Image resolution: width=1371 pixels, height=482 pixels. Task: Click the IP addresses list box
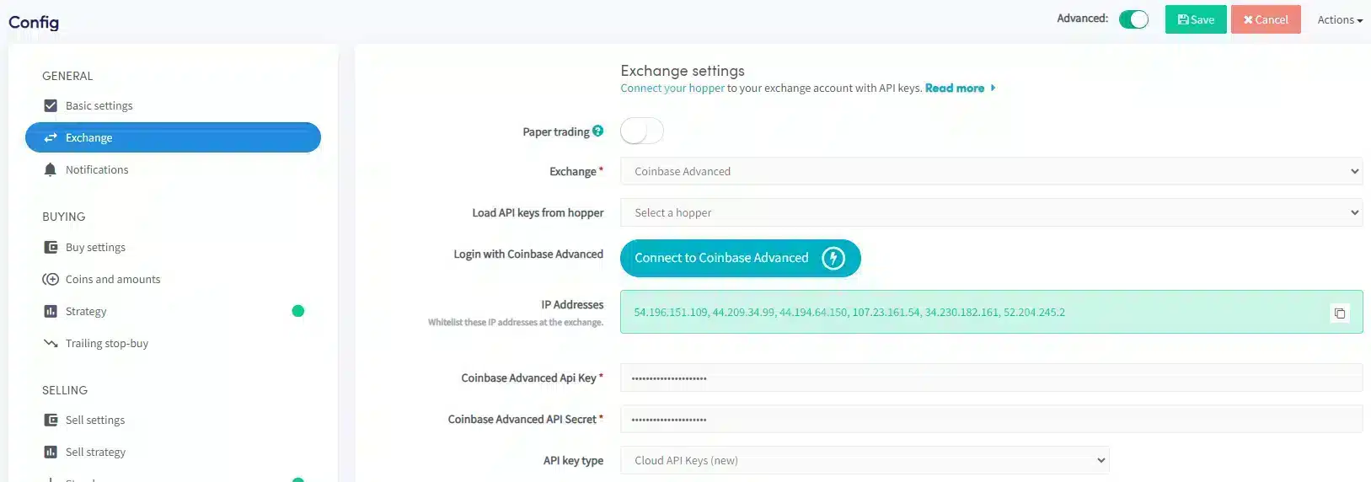click(992, 312)
